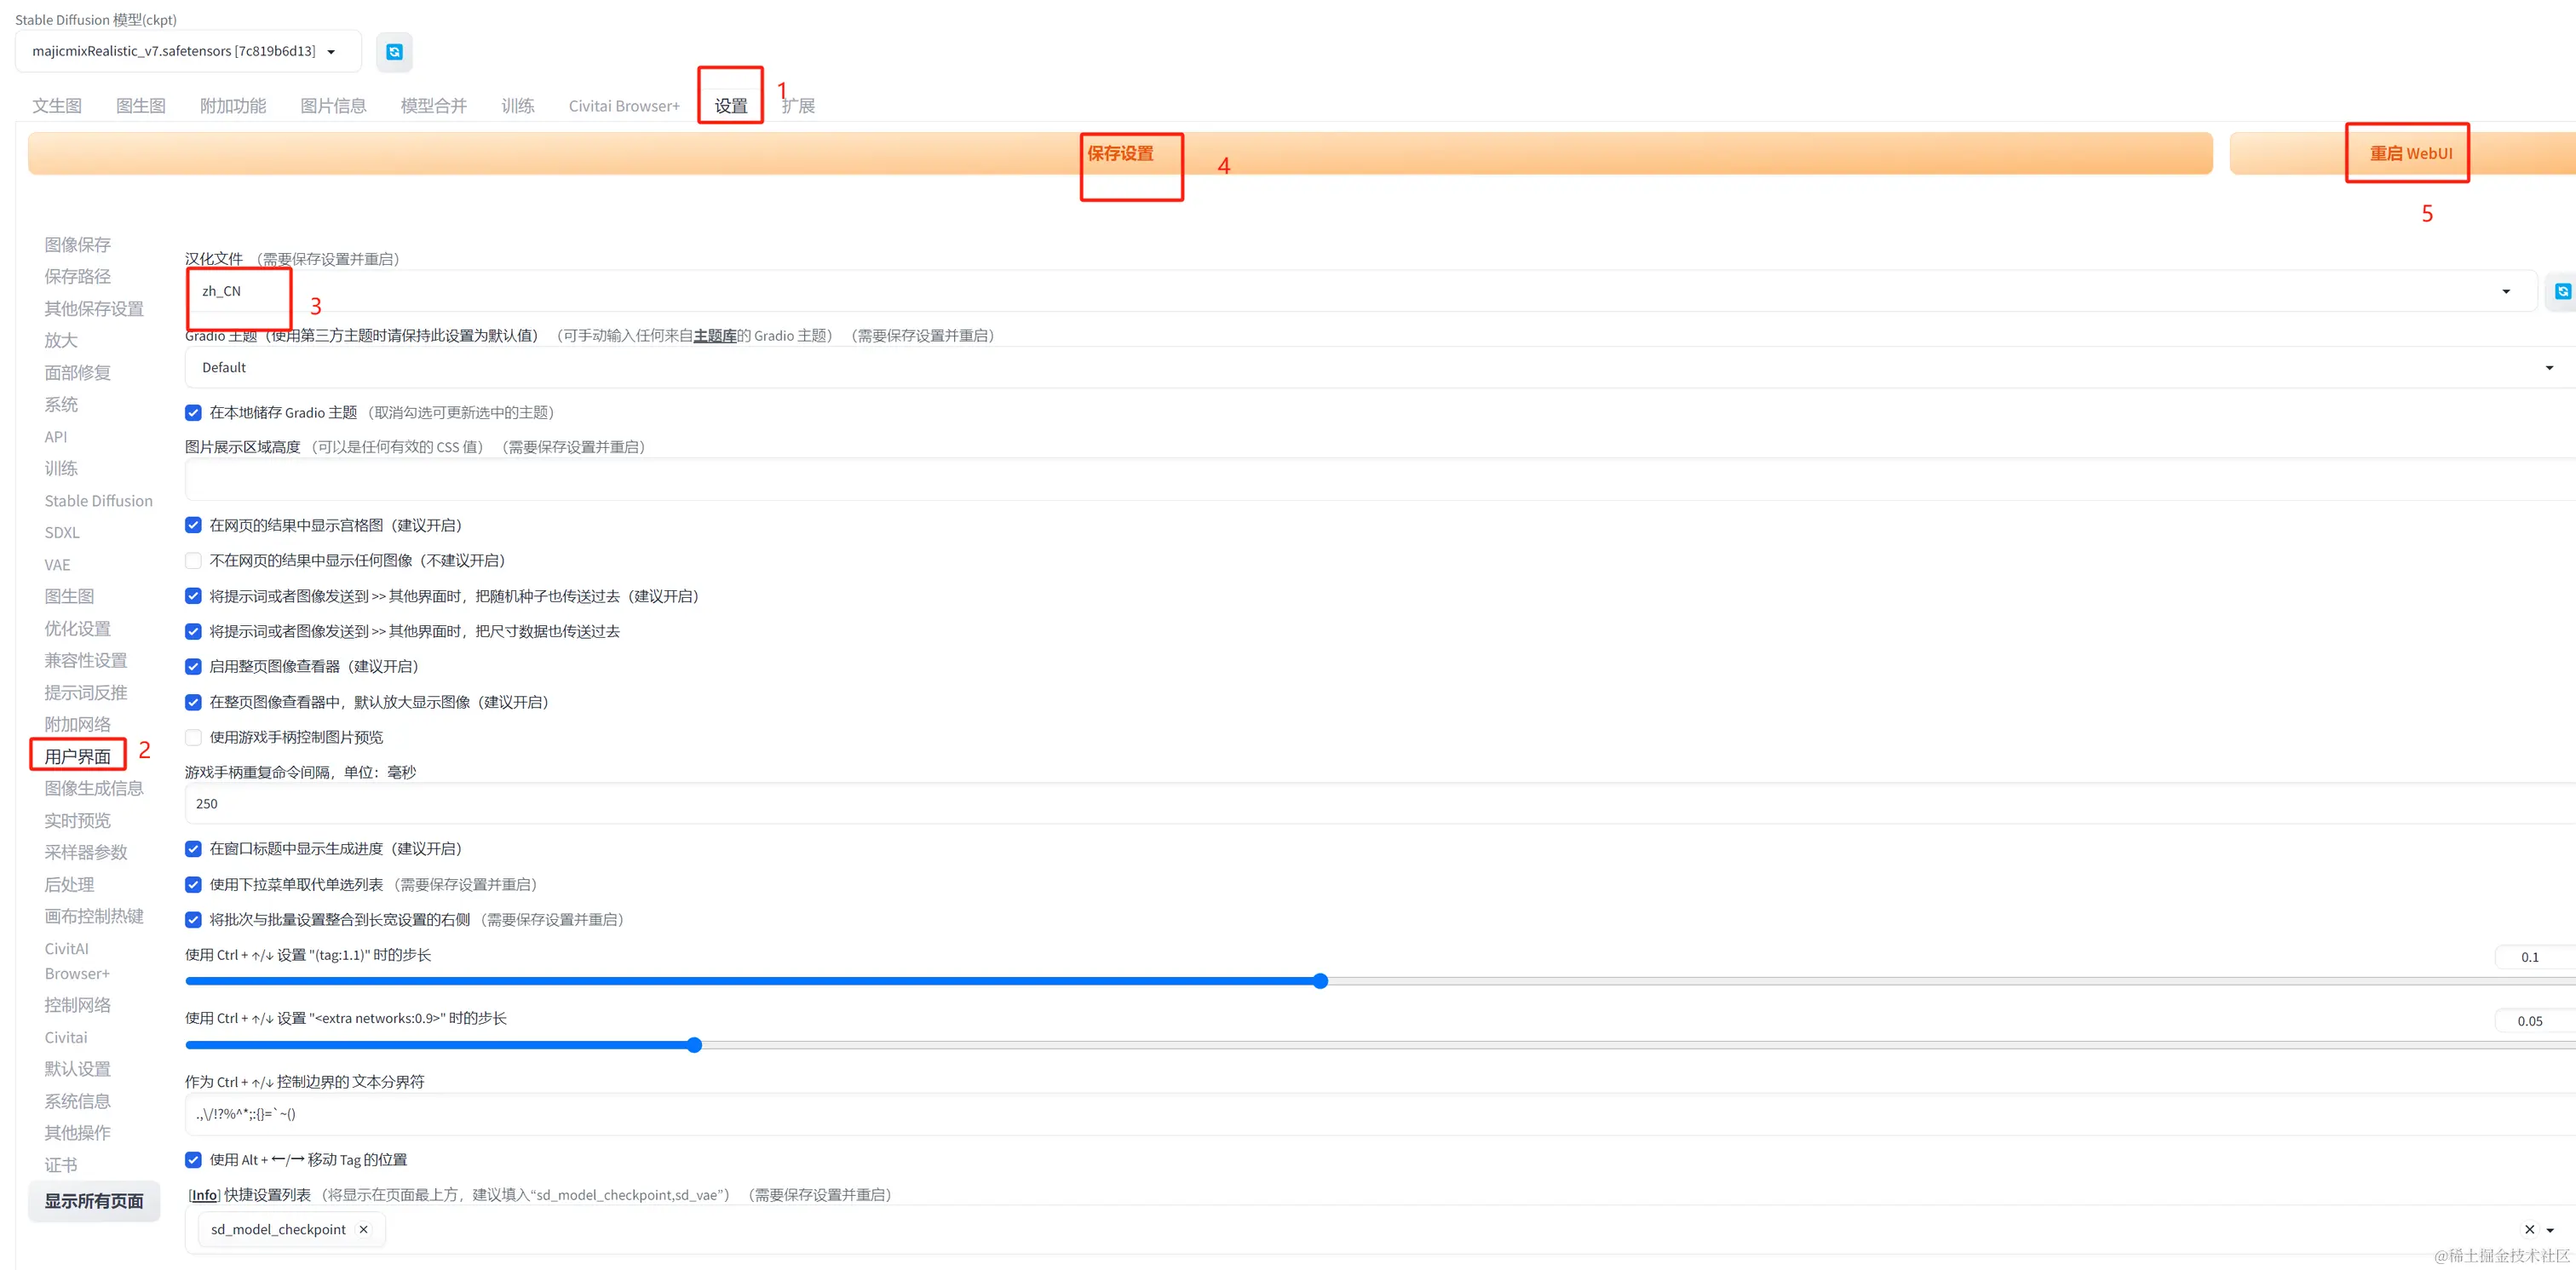
Task: Enable gamepad control for image preview
Action: point(193,737)
